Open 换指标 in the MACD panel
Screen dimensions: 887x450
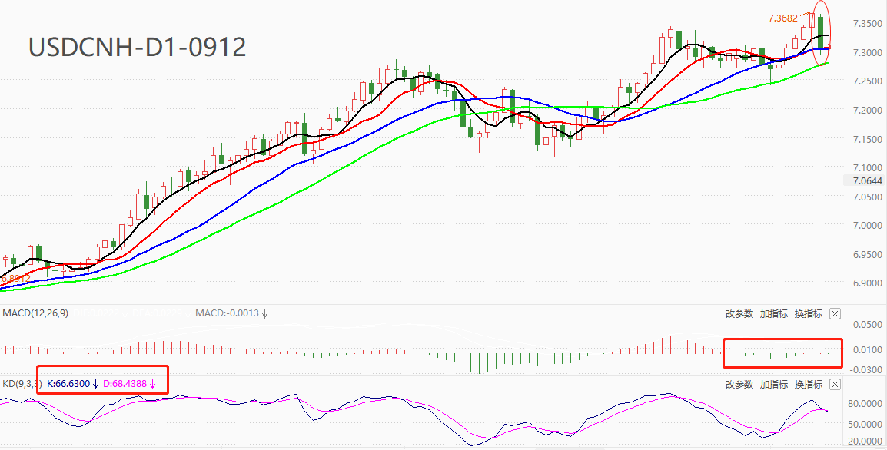tap(809, 313)
